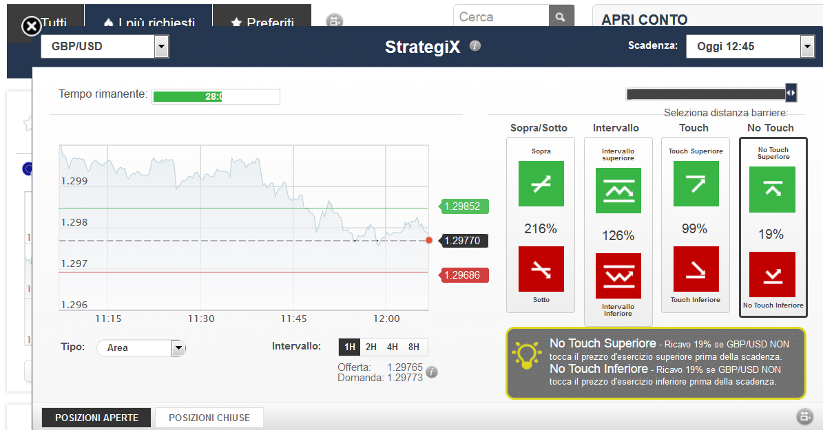The height and width of the screenshot is (430, 823).
Task: Switch chart interval to 2H
Action: point(371,347)
